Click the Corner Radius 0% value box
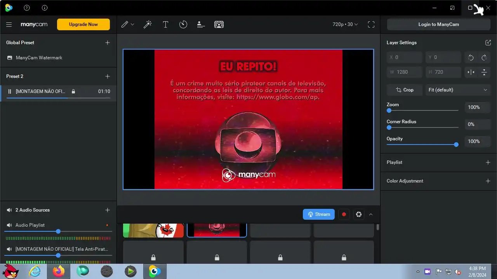The height and width of the screenshot is (279, 497). pos(478,124)
